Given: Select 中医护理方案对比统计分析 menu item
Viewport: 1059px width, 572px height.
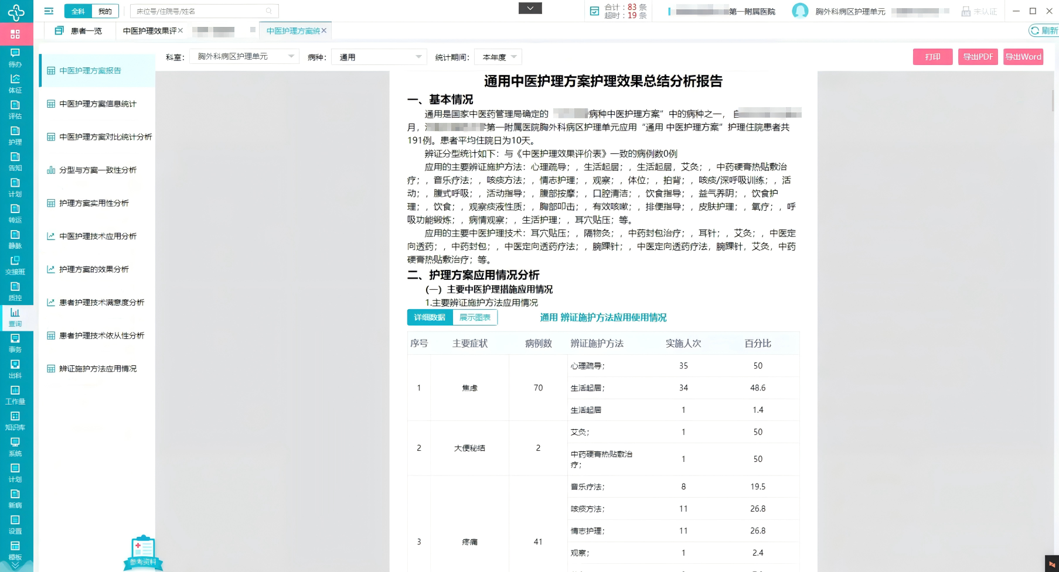Looking at the screenshot, I should coord(97,137).
